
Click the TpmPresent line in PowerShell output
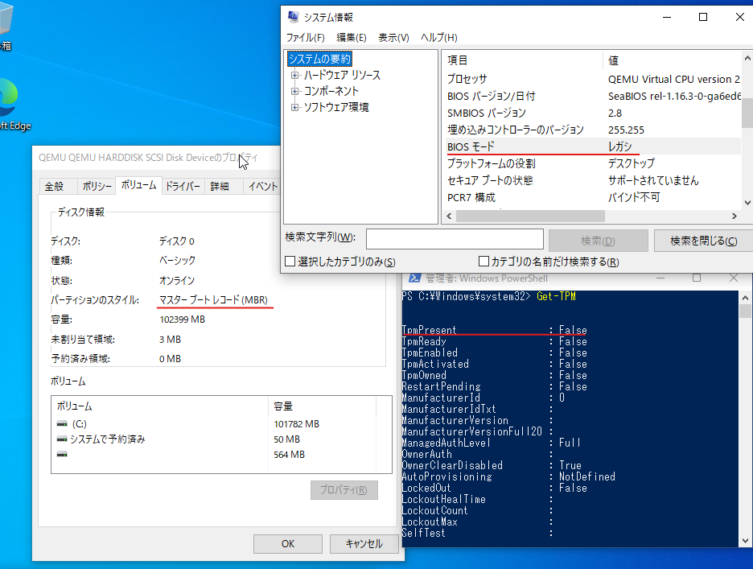[495, 330]
